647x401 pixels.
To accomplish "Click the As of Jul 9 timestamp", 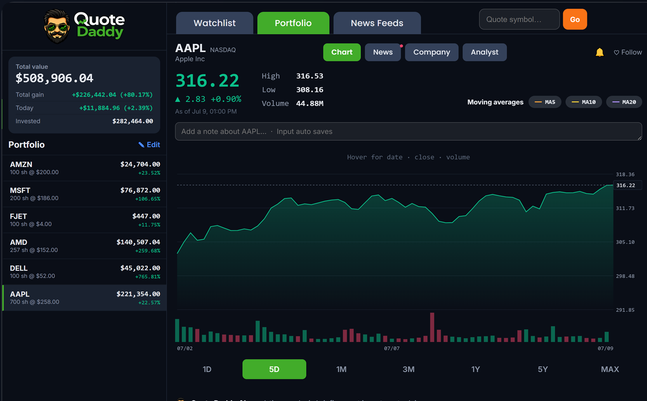I will point(206,111).
